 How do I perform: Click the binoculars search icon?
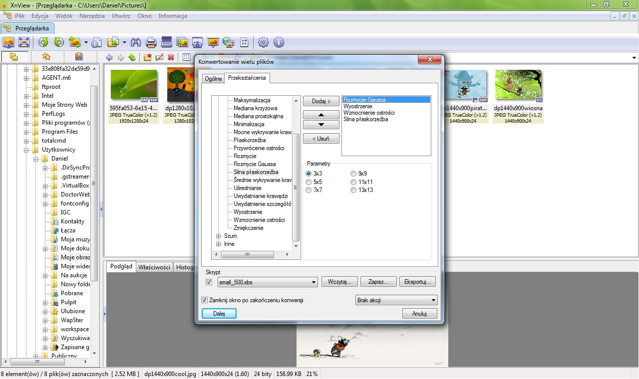[x=136, y=42]
